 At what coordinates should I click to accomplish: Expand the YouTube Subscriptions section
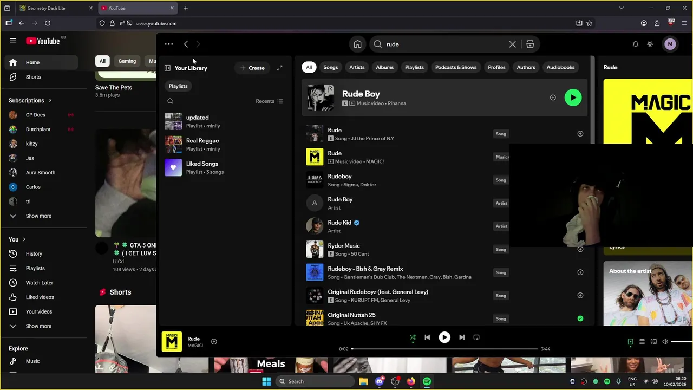(30, 101)
